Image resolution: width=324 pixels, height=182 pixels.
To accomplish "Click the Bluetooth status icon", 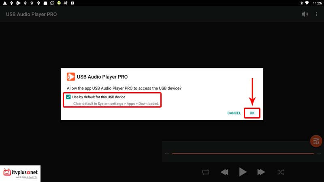I will [x=301, y=3].
